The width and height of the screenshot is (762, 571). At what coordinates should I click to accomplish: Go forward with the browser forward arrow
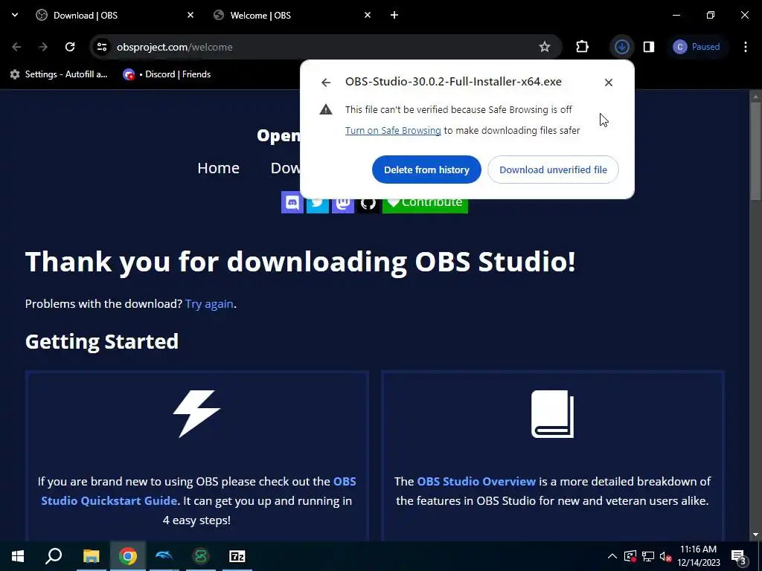(x=43, y=47)
